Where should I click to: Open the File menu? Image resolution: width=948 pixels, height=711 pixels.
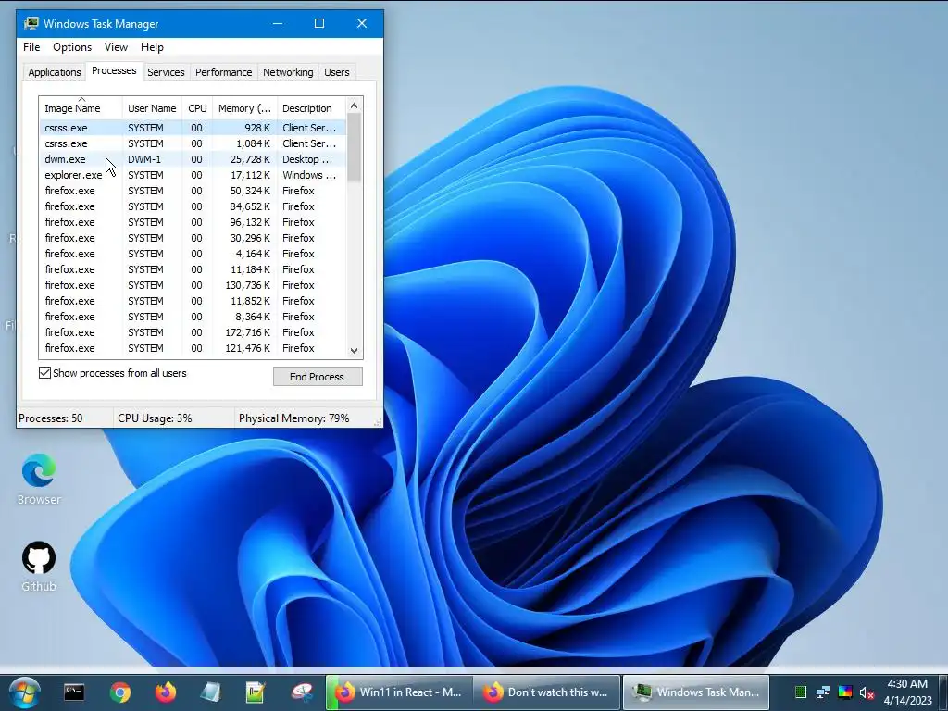pyautogui.click(x=31, y=47)
